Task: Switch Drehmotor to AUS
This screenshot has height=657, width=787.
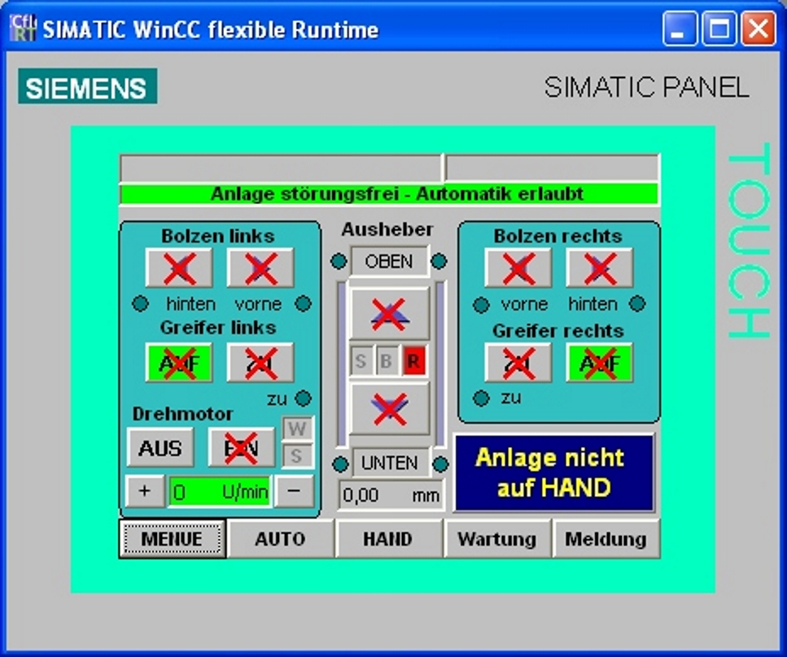Action: click(x=160, y=448)
